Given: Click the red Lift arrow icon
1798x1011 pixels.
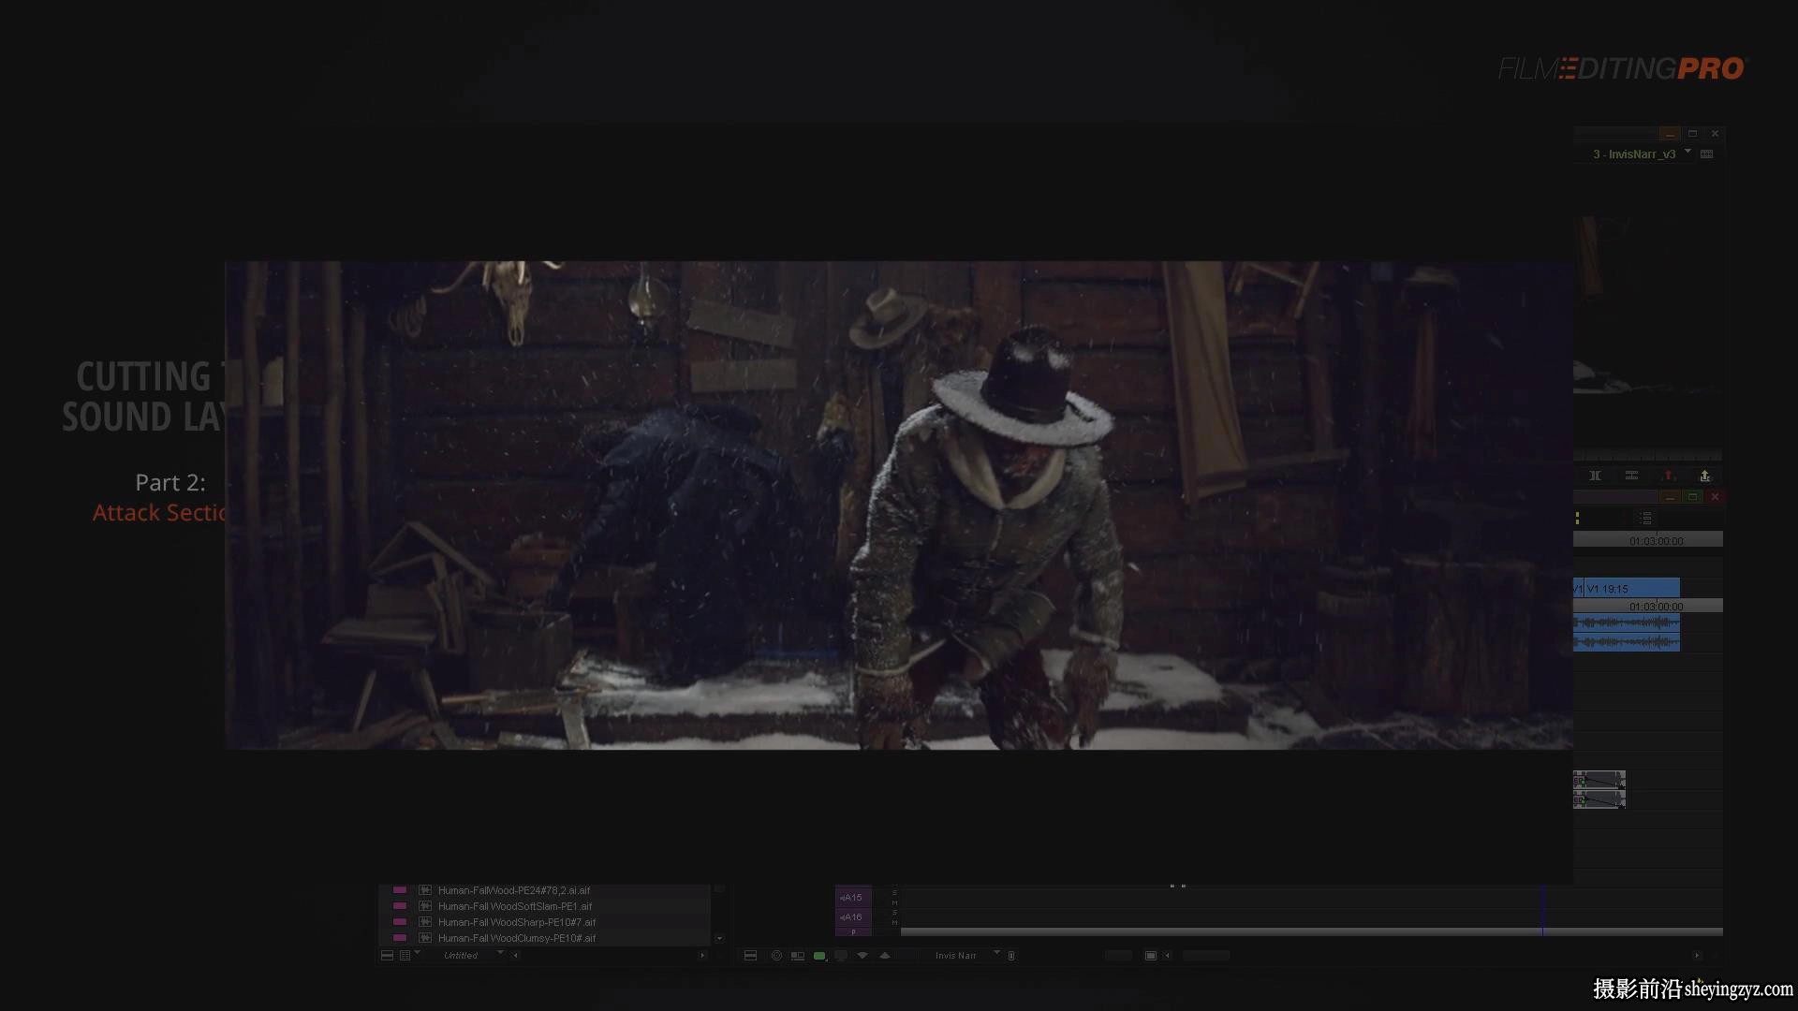Looking at the screenshot, I should tap(1668, 476).
